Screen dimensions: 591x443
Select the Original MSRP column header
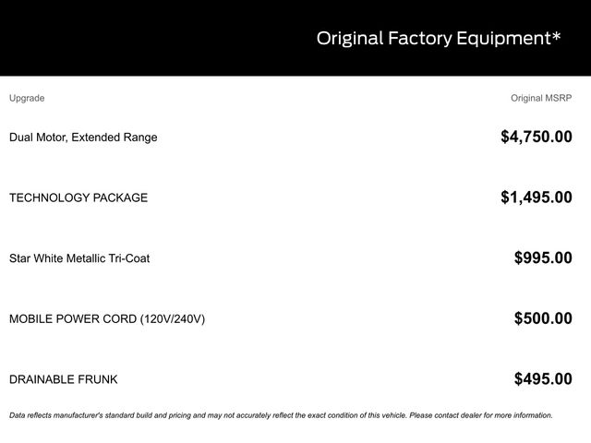[541, 98]
